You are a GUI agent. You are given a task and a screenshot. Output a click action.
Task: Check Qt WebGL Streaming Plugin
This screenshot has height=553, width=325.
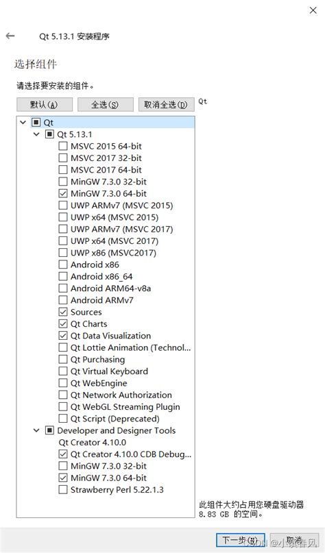point(63,406)
